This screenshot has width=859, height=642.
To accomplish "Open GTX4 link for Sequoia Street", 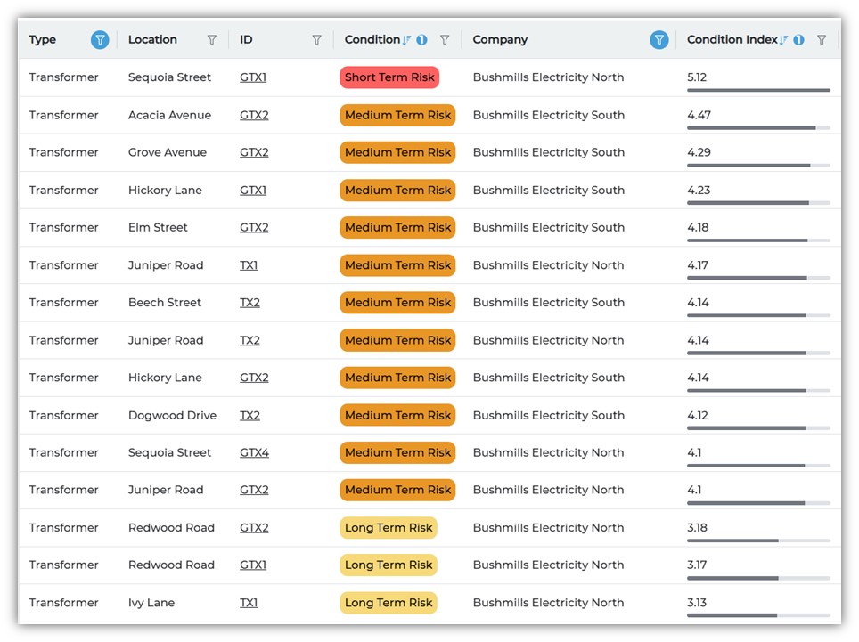I will pyautogui.click(x=254, y=452).
